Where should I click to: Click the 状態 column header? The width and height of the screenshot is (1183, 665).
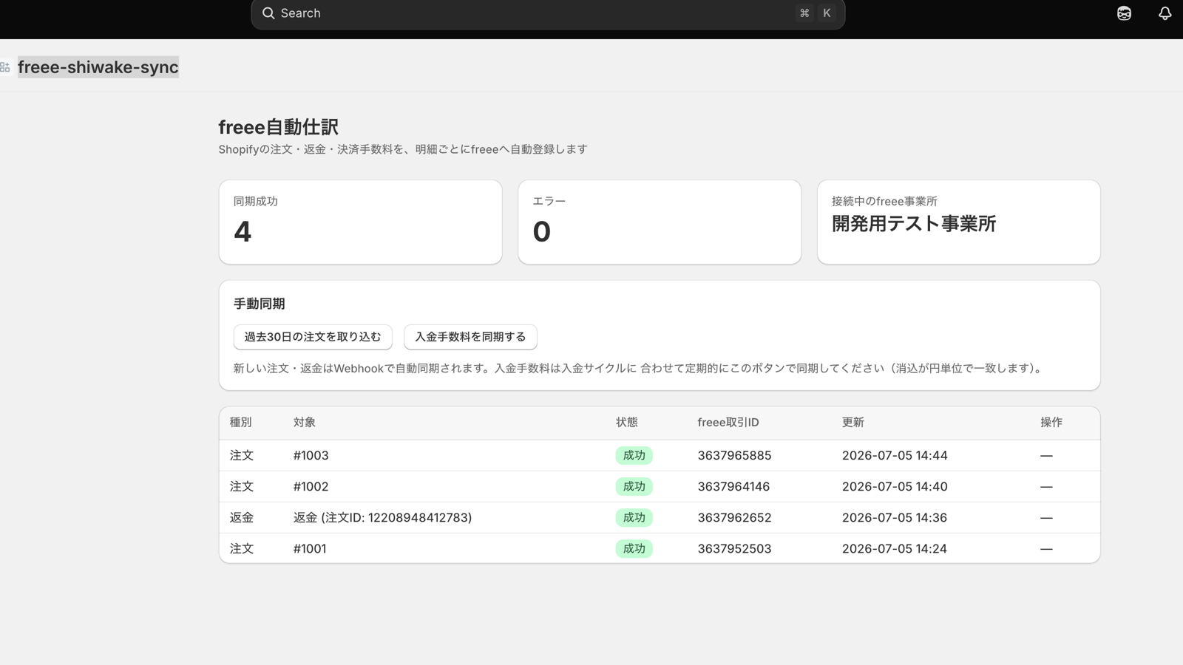pyautogui.click(x=627, y=423)
